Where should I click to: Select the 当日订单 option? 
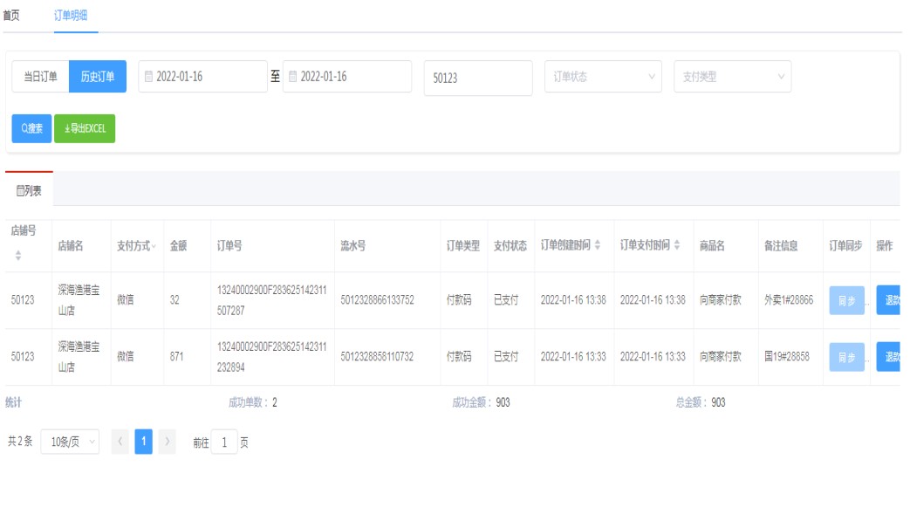(40, 77)
